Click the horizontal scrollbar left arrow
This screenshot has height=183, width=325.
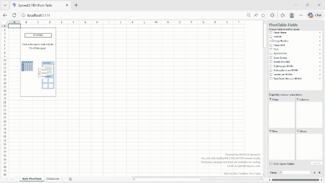coord(133,179)
